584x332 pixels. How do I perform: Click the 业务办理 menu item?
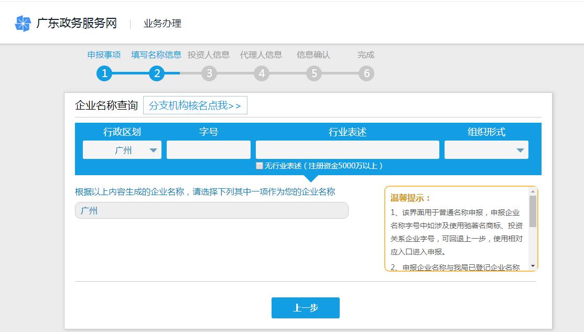[163, 23]
